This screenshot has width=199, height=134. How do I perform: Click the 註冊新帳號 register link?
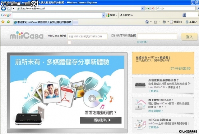tap(180, 69)
